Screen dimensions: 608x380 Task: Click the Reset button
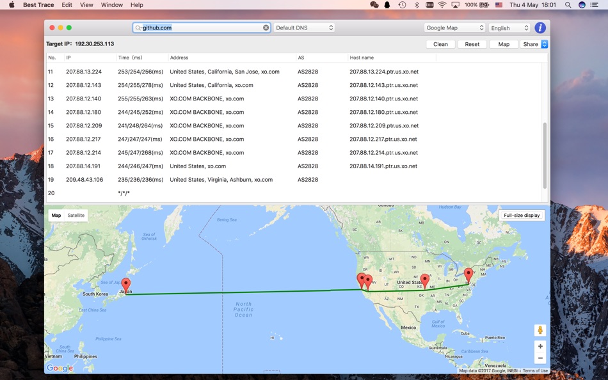click(x=472, y=44)
